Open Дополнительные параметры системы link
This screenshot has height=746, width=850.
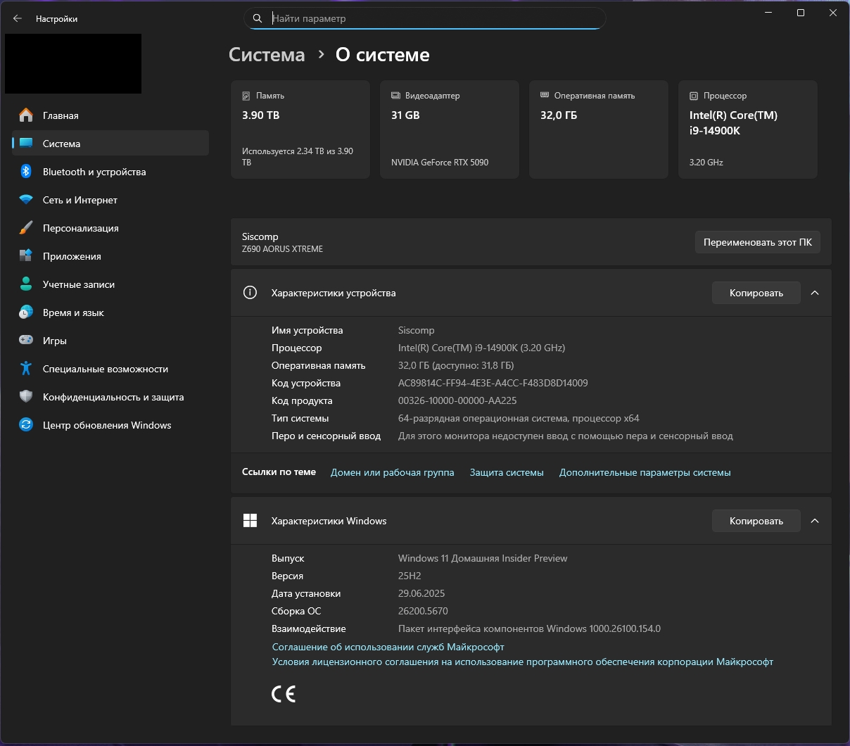[x=645, y=472]
